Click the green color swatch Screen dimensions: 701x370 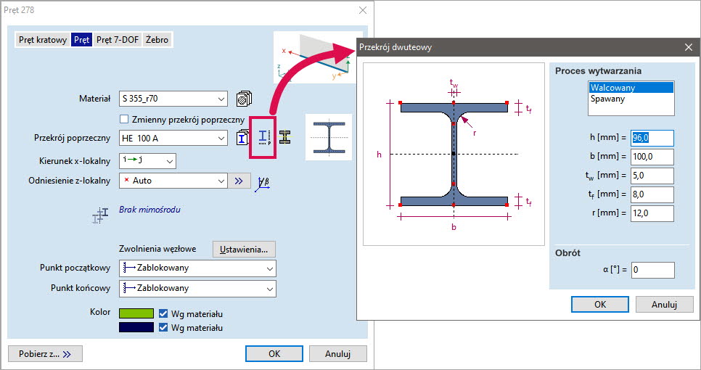[x=136, y=313]
